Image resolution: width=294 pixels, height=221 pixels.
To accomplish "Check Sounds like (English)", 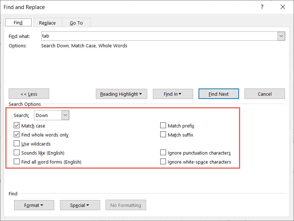I will click(17, 152).
